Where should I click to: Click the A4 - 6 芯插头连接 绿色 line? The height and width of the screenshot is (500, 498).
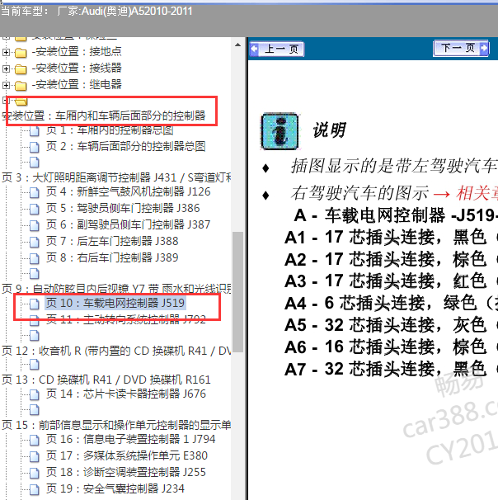(x=391, y=303)
